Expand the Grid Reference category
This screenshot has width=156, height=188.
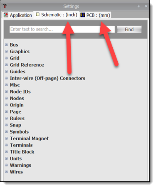pyautogui.click(x=6, y=64)
